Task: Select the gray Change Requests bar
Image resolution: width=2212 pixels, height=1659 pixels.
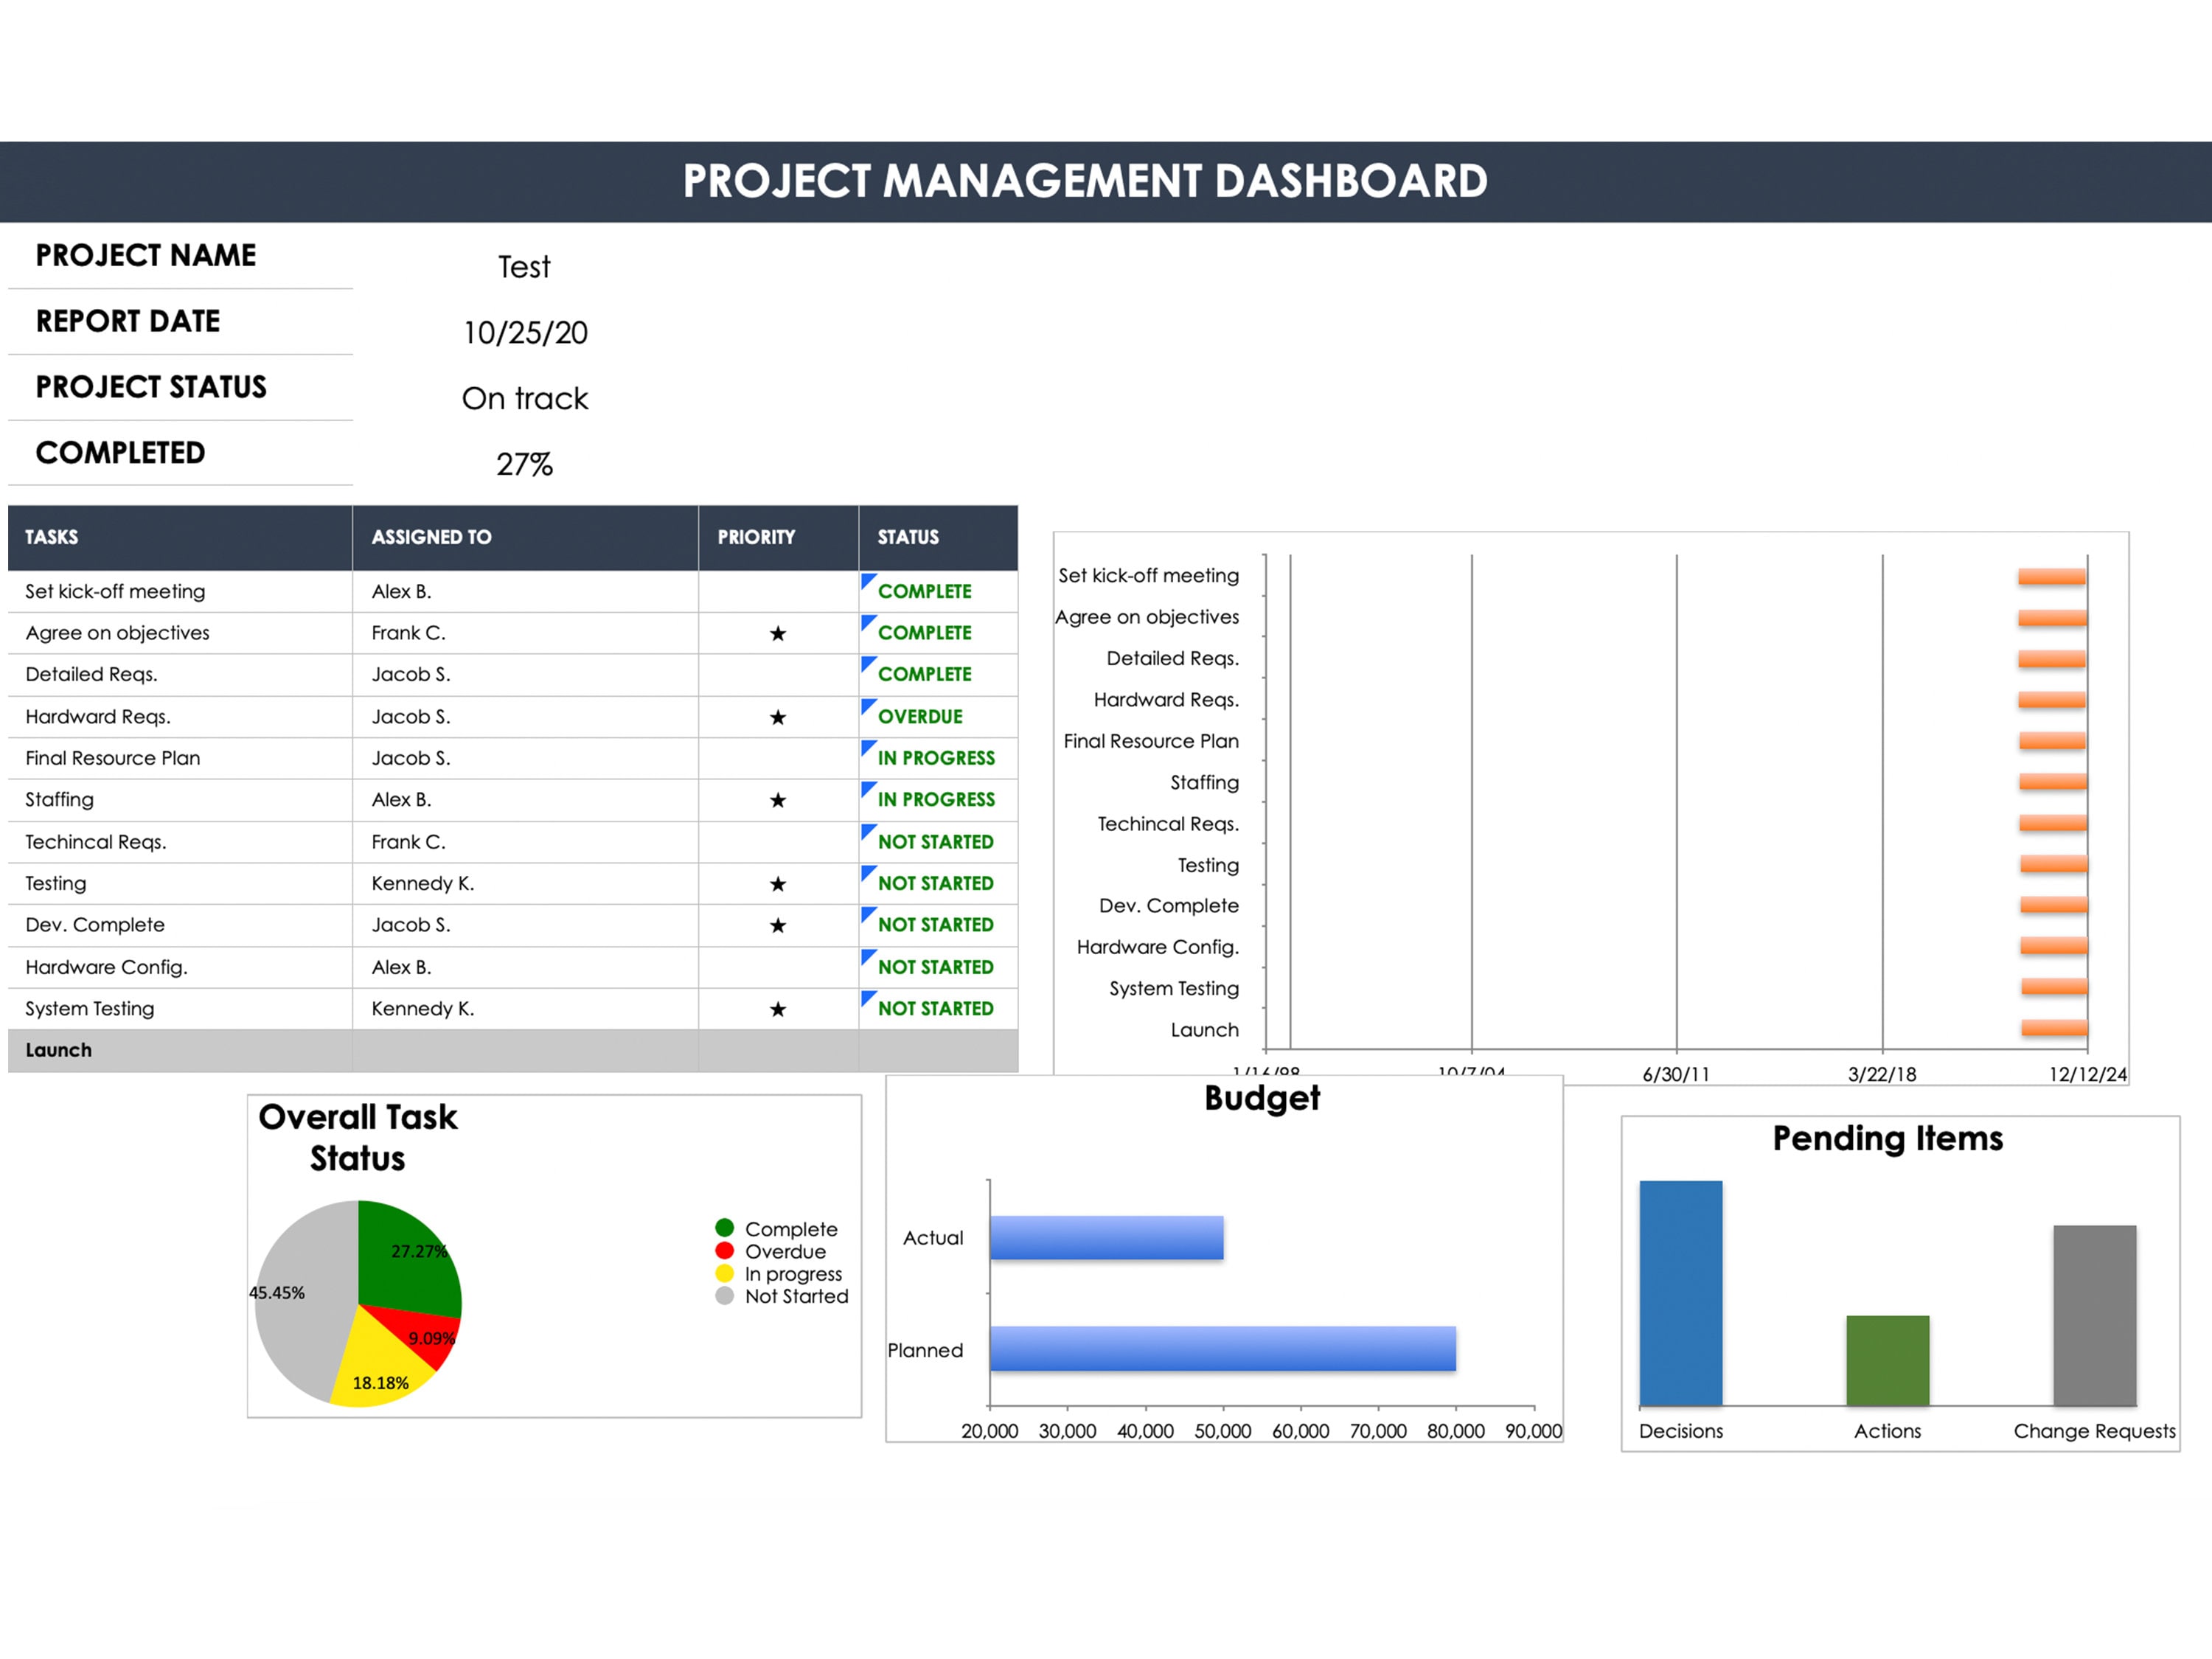Action: pyautogui.click(x=2095, y=1315)
